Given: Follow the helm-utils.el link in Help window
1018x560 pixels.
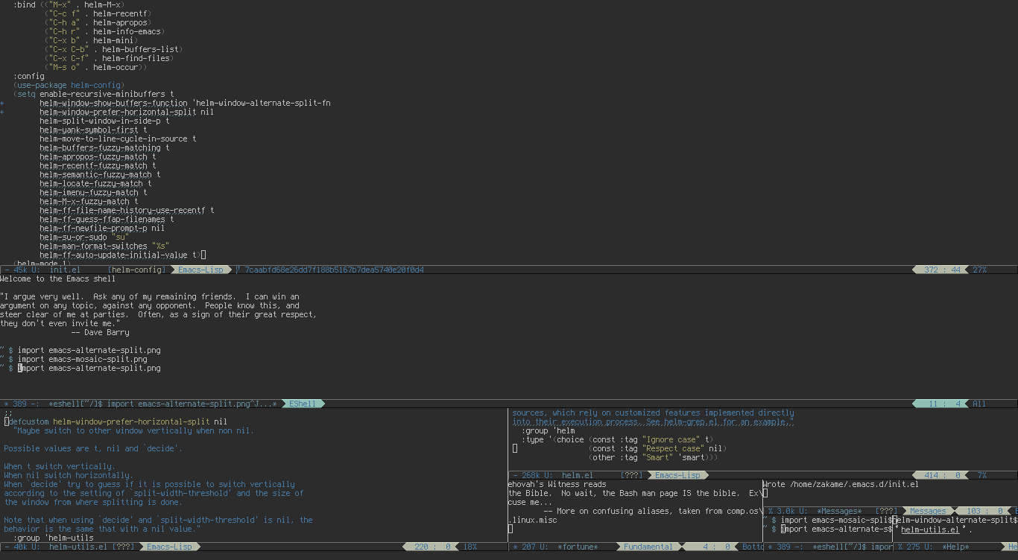Looking at the screenshot, I should coord(930,529).
